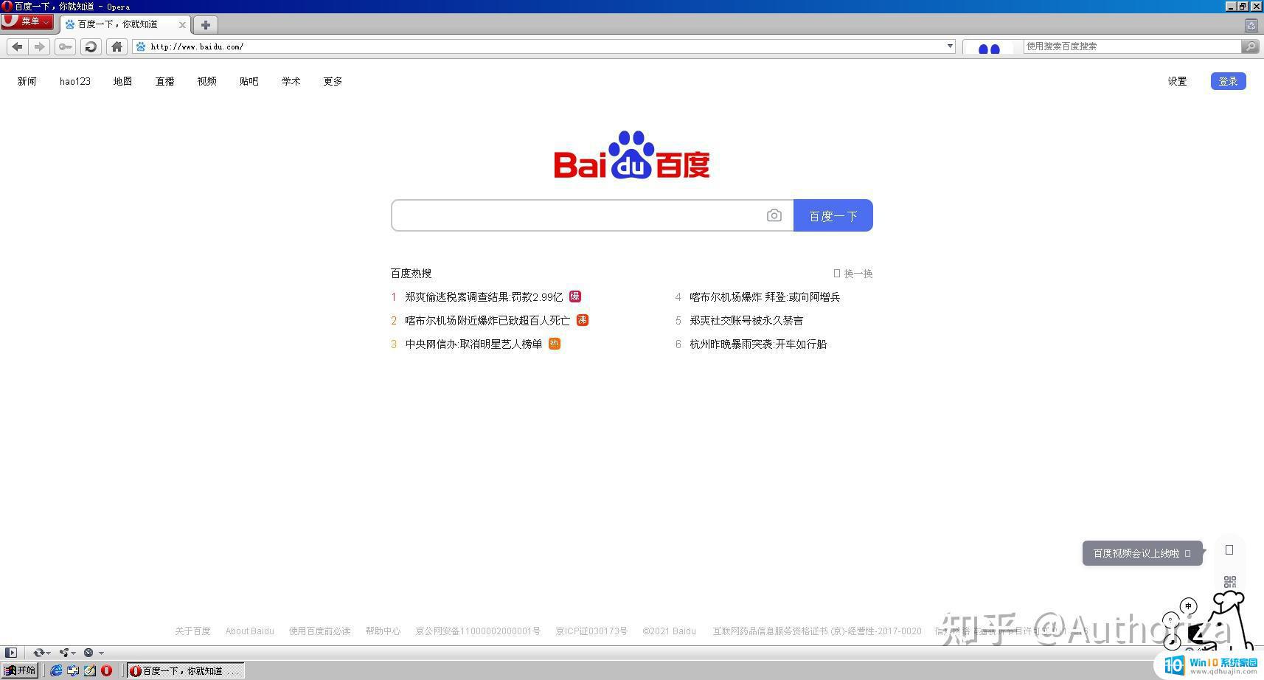Open the hao123 navigation link
The width and height of the screenshot is (1264, 680).
click(x=75, y=81)
